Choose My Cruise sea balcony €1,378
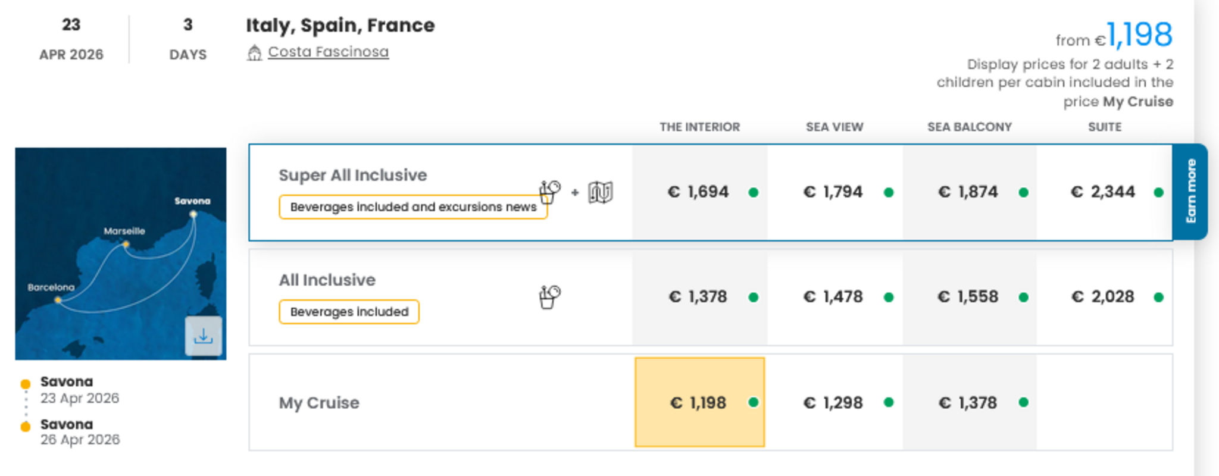 pyautogui.click(x=969, y=403)
